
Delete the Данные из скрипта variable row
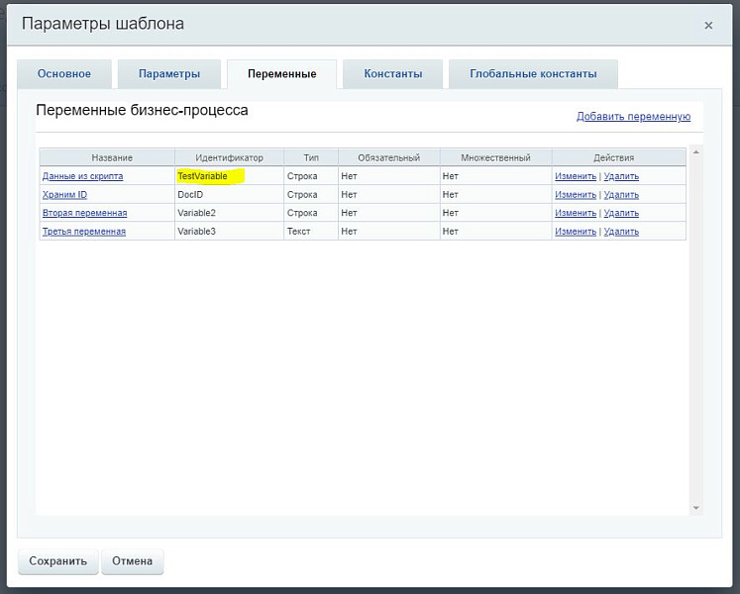[x=621, y=176]
